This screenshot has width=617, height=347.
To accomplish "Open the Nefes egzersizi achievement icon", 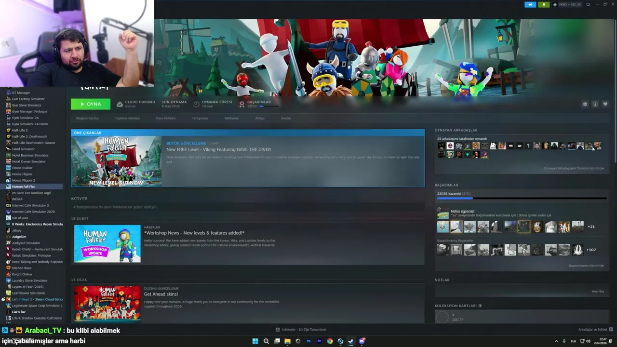I will (443, 213).
